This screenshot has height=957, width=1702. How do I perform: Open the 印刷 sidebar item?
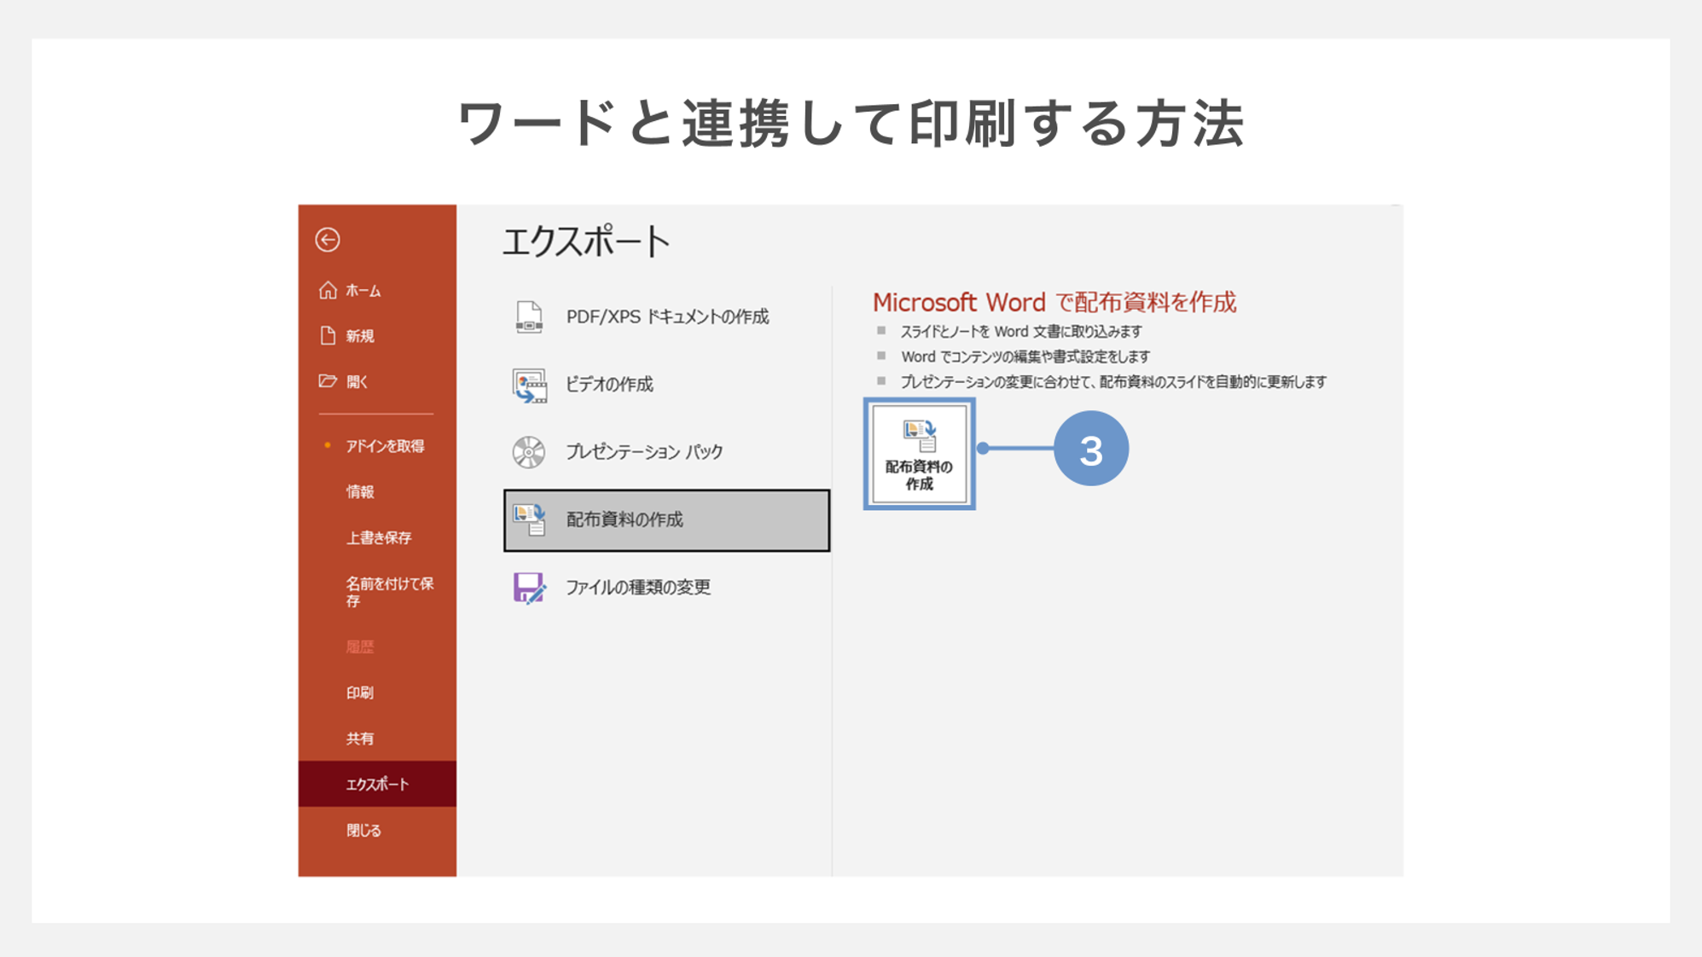coord(377,693)
